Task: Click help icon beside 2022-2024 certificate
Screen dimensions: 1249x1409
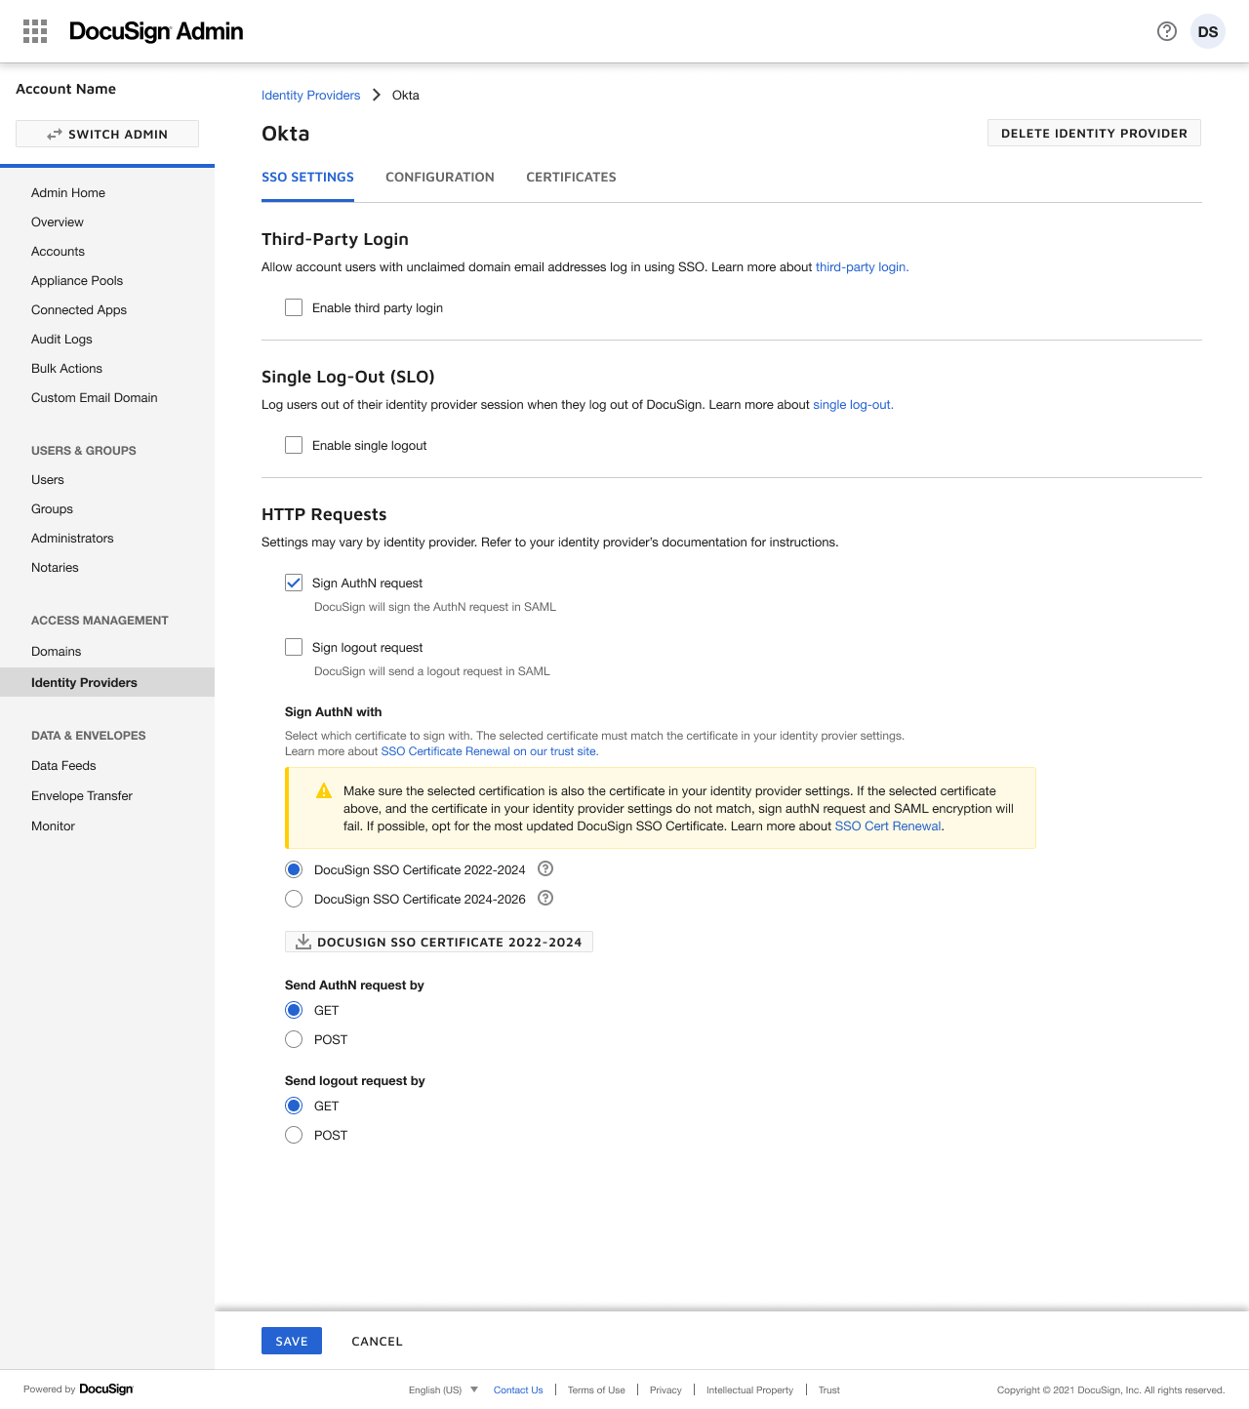Action: click(545, 869)
